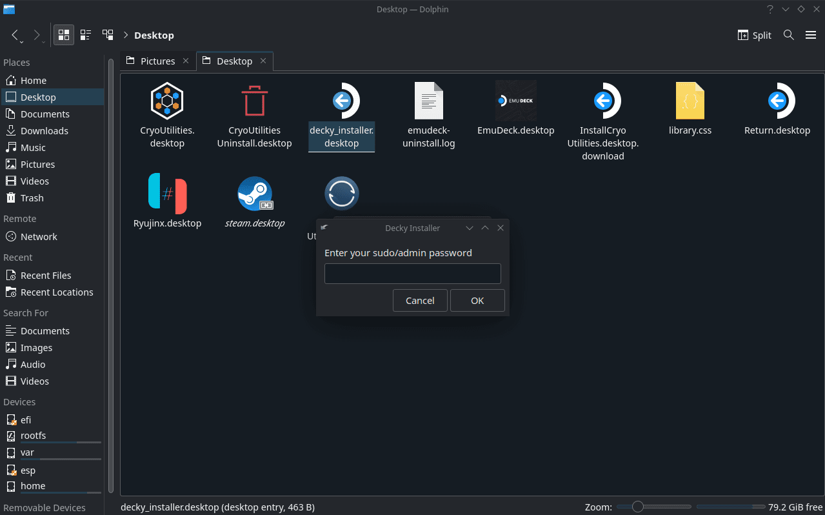The image size is (825, 515).
Task: Open Pictures in Places sidebar
Action: pyautogui.click(x=52, y=165)
